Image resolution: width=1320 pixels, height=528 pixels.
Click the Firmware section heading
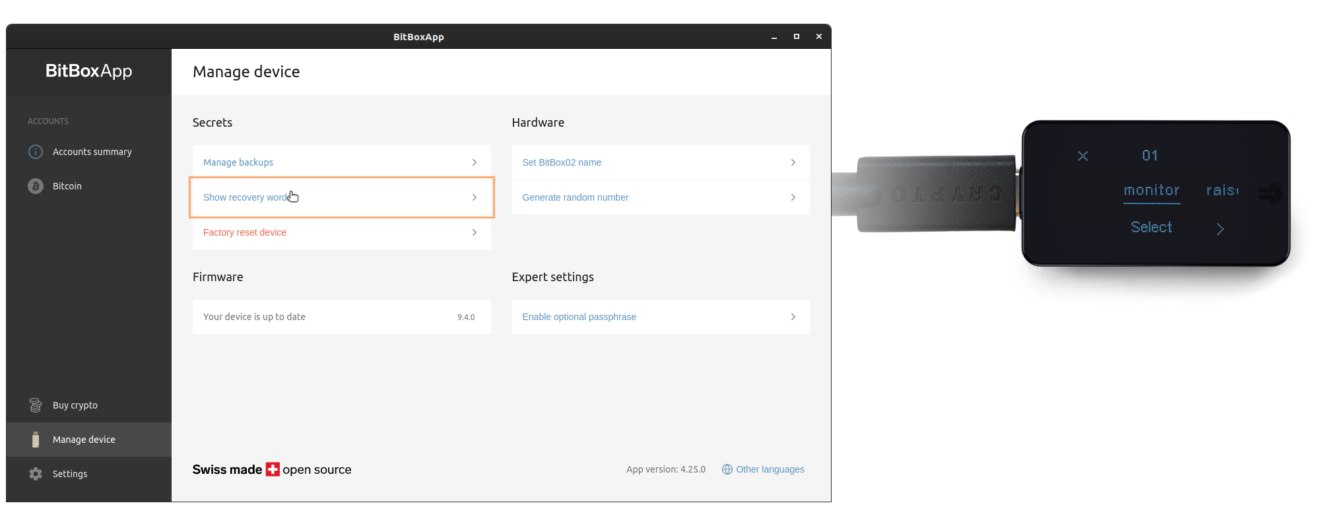tap(218, 277)
